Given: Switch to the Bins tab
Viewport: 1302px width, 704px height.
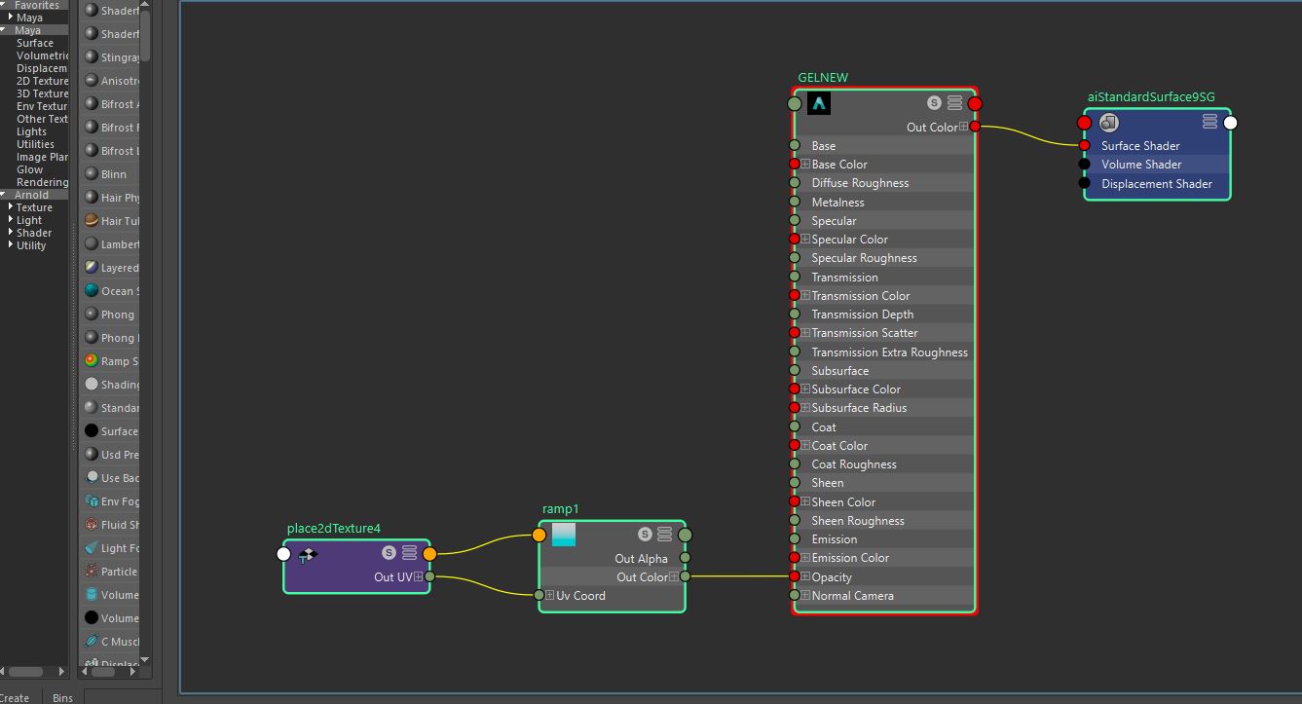Looking at the screenshot, I should click(62, 697).
